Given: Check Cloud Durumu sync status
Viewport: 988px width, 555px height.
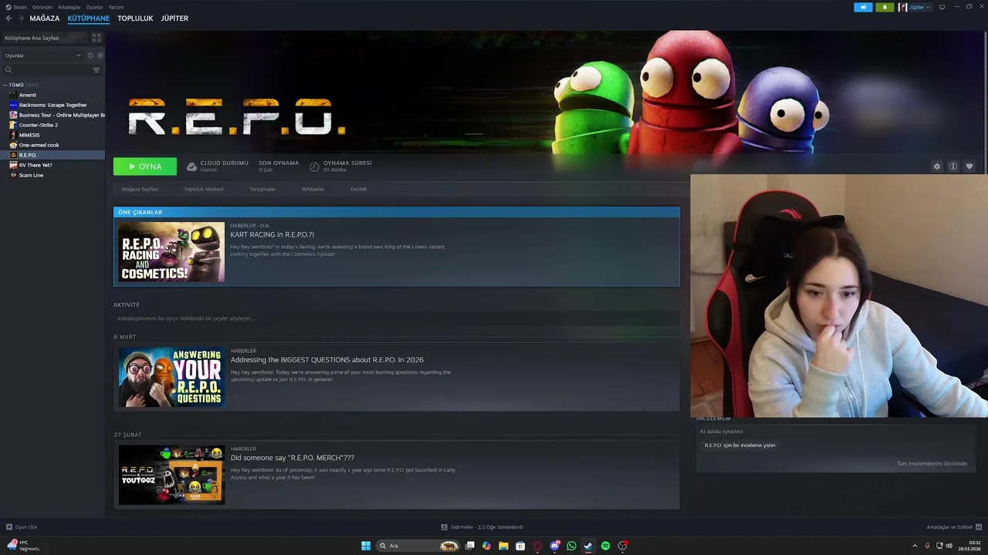Looking at the screenshot, I should click(x=218, y=166).
